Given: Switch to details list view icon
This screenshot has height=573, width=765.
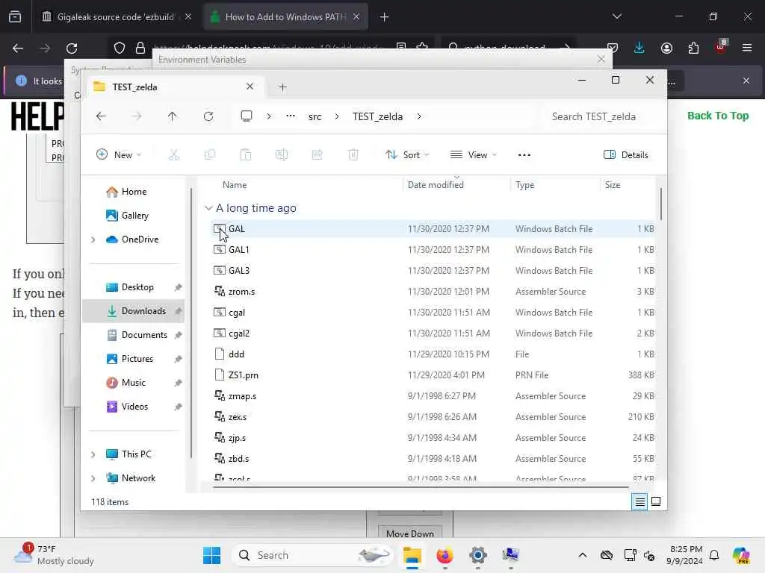Looking at the screenshot, I should click(x=639, y=501).
